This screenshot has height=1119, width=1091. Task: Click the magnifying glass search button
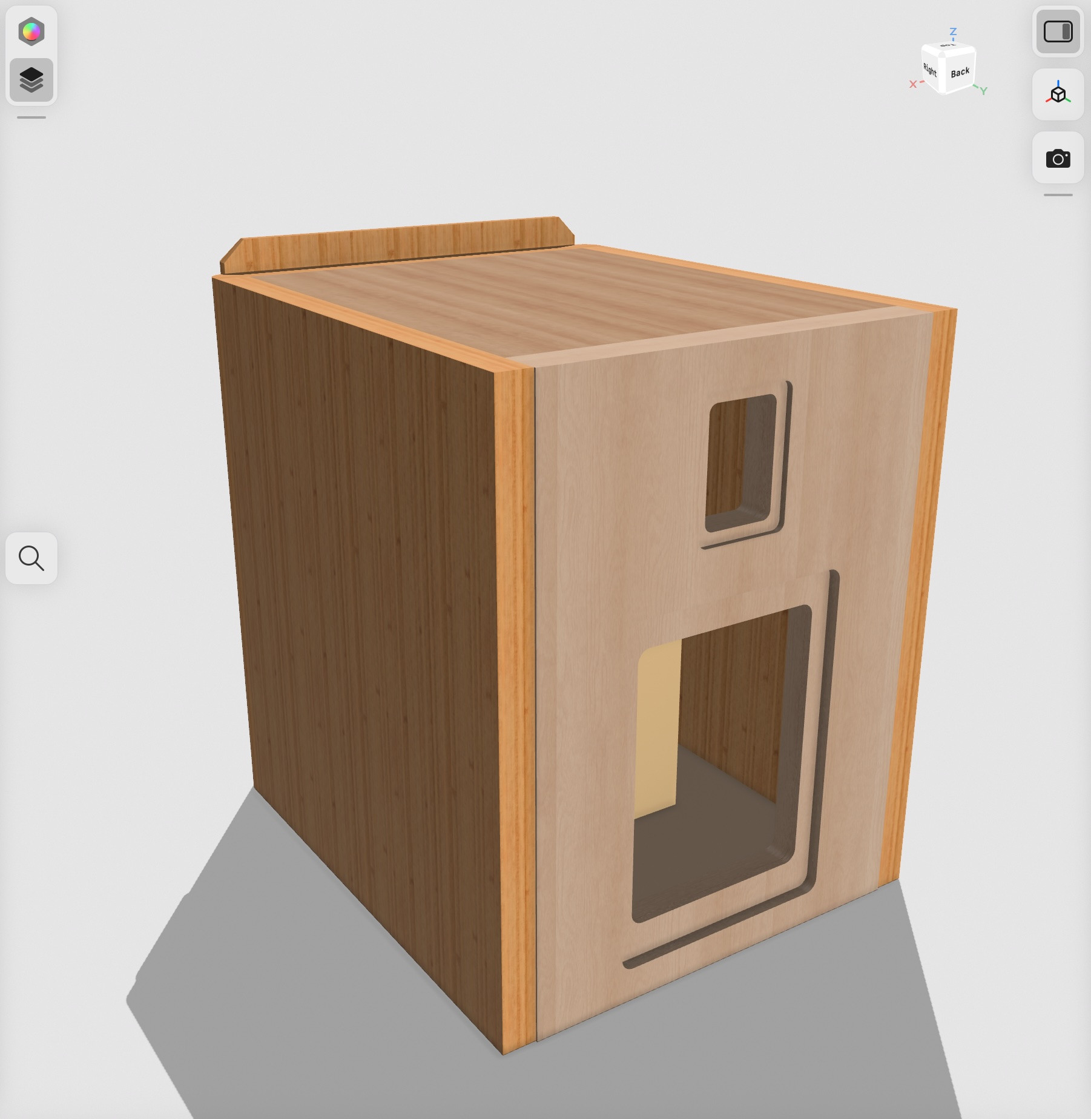pyautogui.click(x=31, y=558)
